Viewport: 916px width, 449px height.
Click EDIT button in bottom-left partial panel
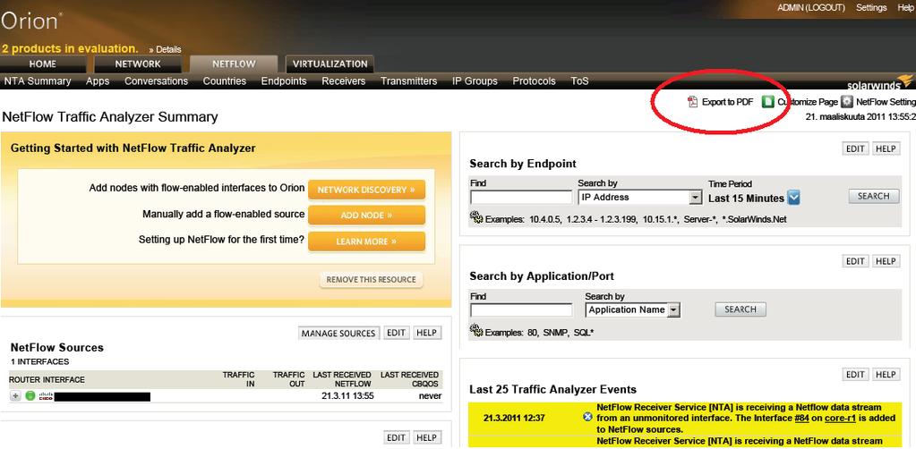click(x=396, y=437)
